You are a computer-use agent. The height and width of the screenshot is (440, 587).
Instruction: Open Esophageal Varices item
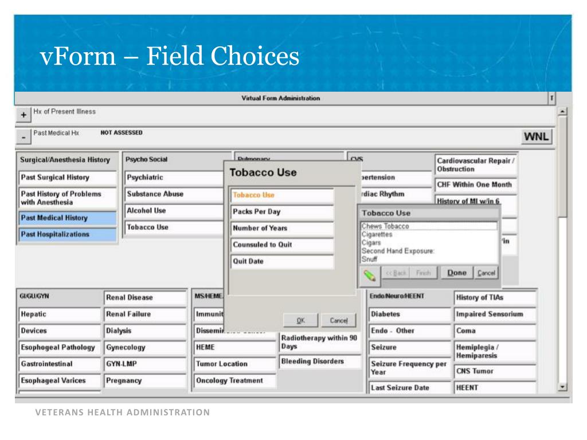pos(60,380)
